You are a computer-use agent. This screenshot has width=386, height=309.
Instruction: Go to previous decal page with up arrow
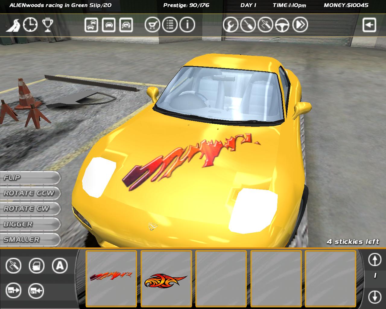pos(375,260)
